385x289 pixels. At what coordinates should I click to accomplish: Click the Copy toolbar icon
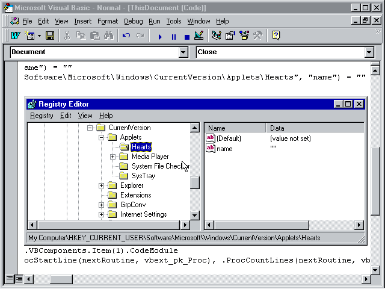point(81,36)
